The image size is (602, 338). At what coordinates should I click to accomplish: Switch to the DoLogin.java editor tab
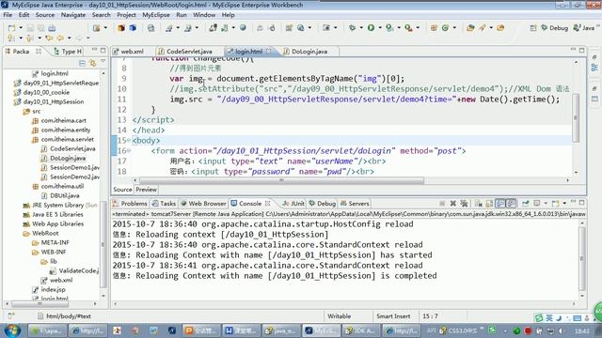tap(309, 52)
